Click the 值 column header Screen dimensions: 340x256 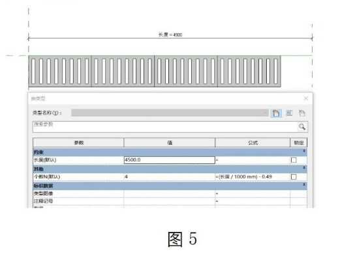click(x=170, y=143)
